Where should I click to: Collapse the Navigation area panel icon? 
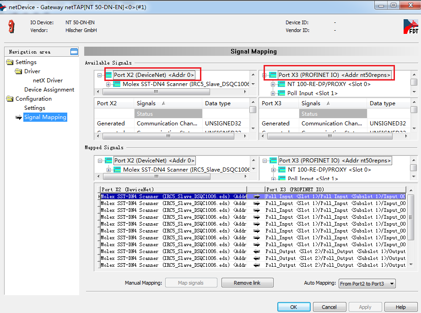tap(73, 52)
